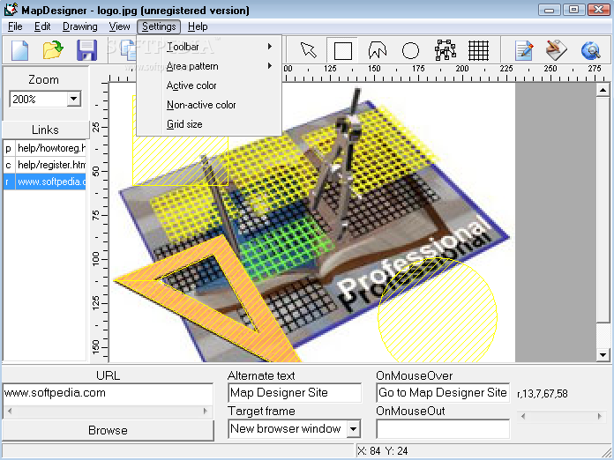The height and width of the screenshot is (460, 614).
Task: Click the URL input field
Action: tap(108, 393)
